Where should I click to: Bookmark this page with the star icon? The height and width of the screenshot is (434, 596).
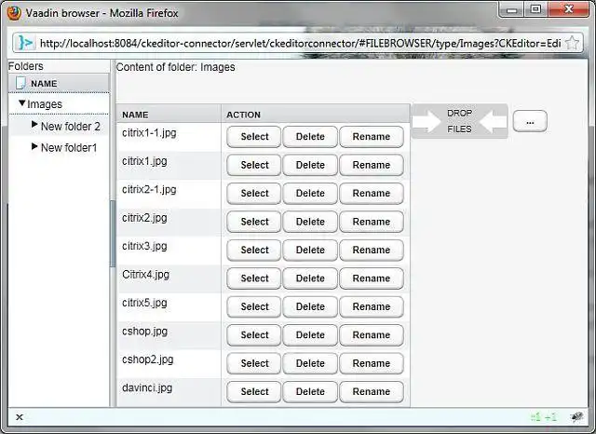tap(572, 43)
